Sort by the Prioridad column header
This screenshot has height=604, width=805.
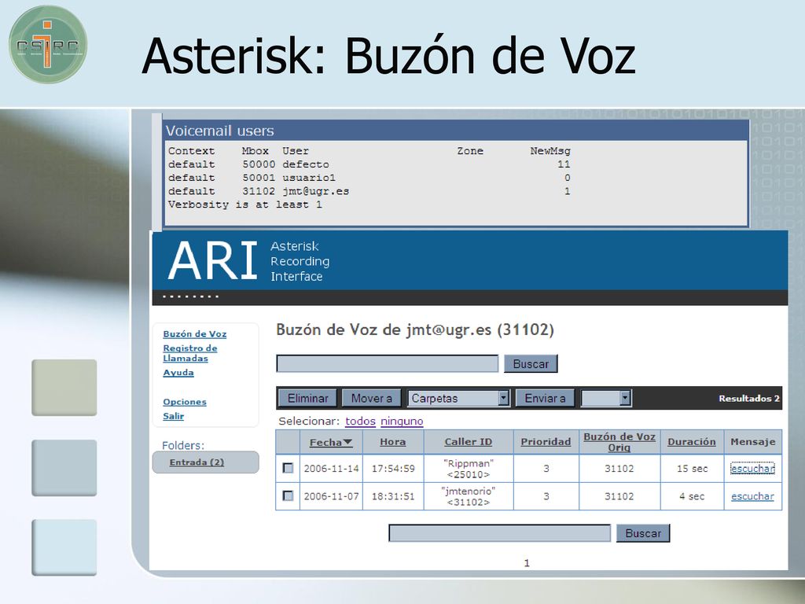(546, 442)
